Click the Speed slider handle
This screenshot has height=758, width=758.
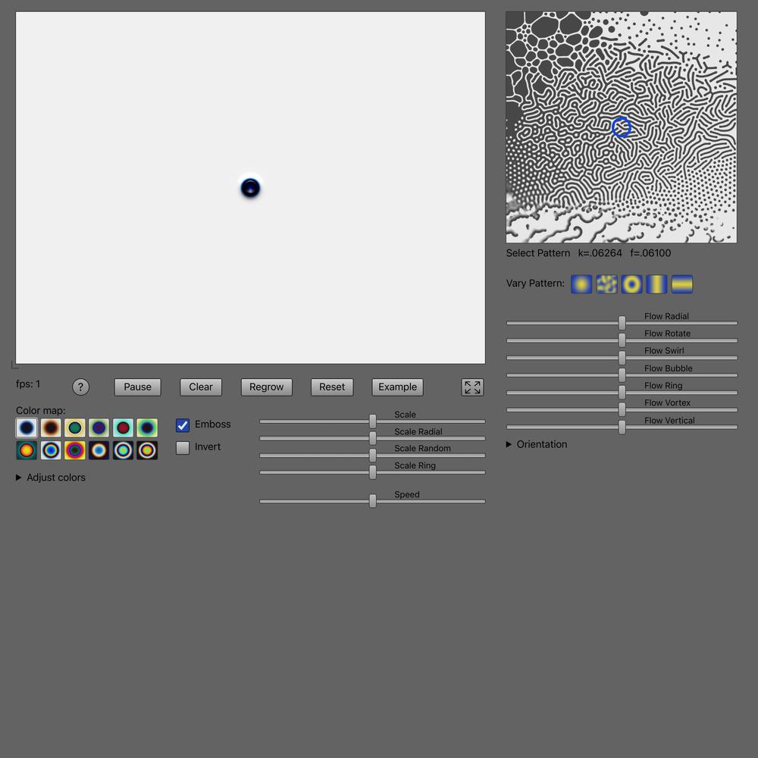click(373, 501)
